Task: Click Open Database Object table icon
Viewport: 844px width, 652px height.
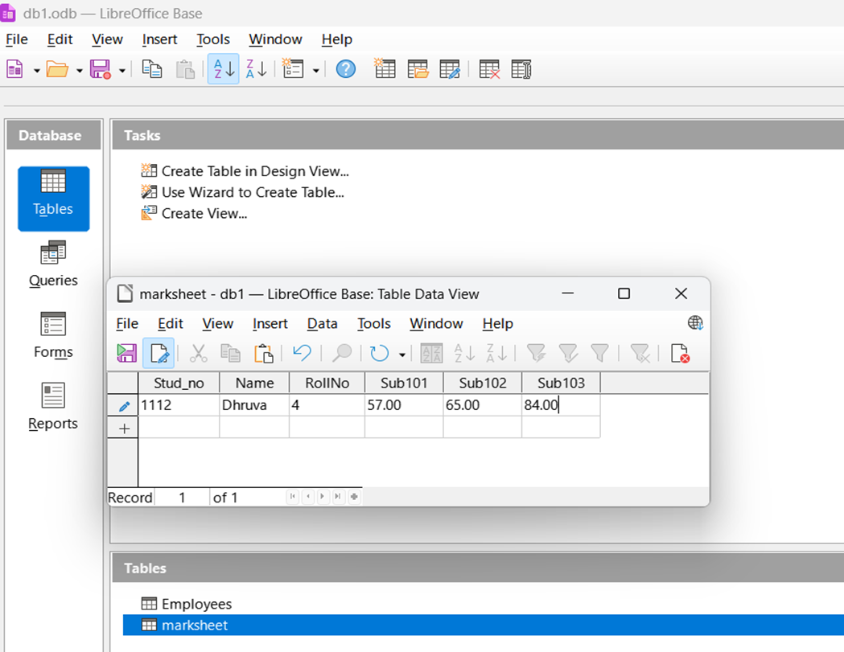Action: (418, 69)
